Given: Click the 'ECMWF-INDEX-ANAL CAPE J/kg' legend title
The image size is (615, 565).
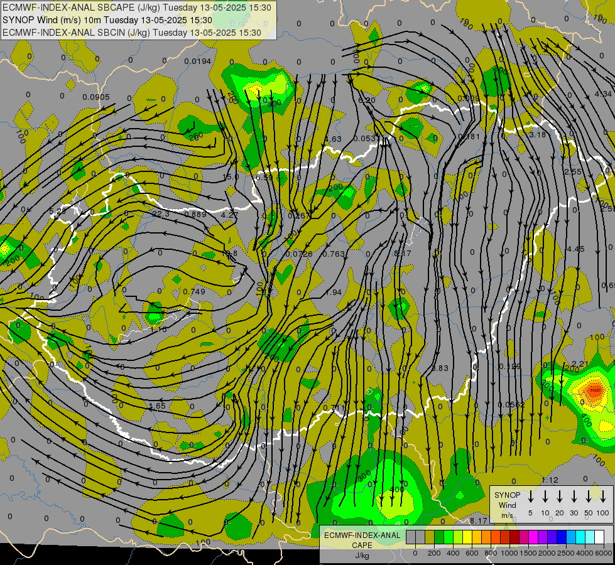Looking at the screenshot, I should point(362,546).
